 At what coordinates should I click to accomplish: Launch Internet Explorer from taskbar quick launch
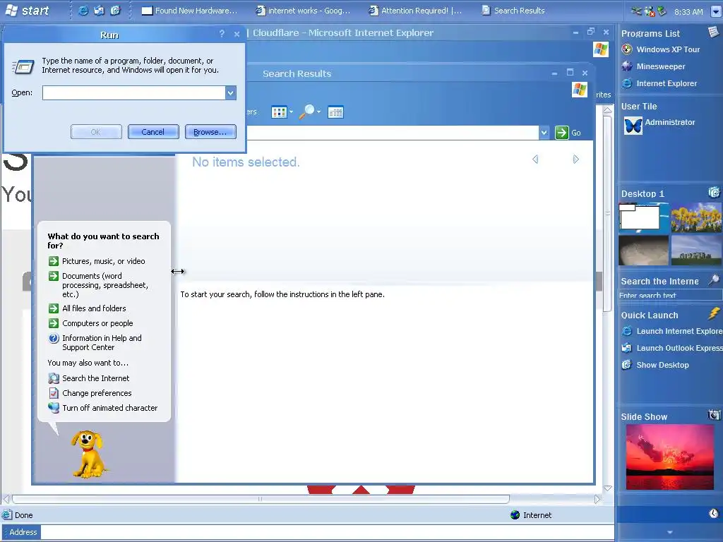(83, 10)
